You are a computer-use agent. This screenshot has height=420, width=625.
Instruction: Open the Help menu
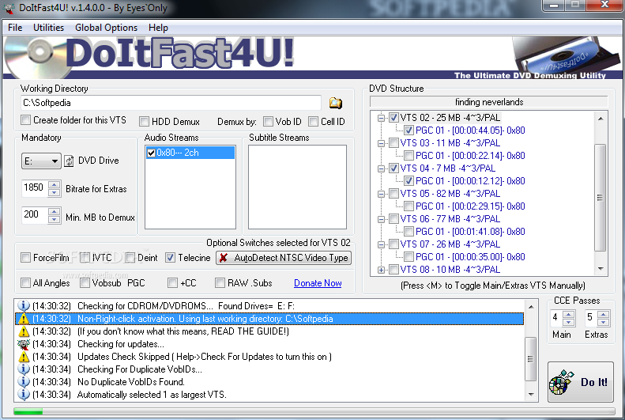(x=158, y=28)
